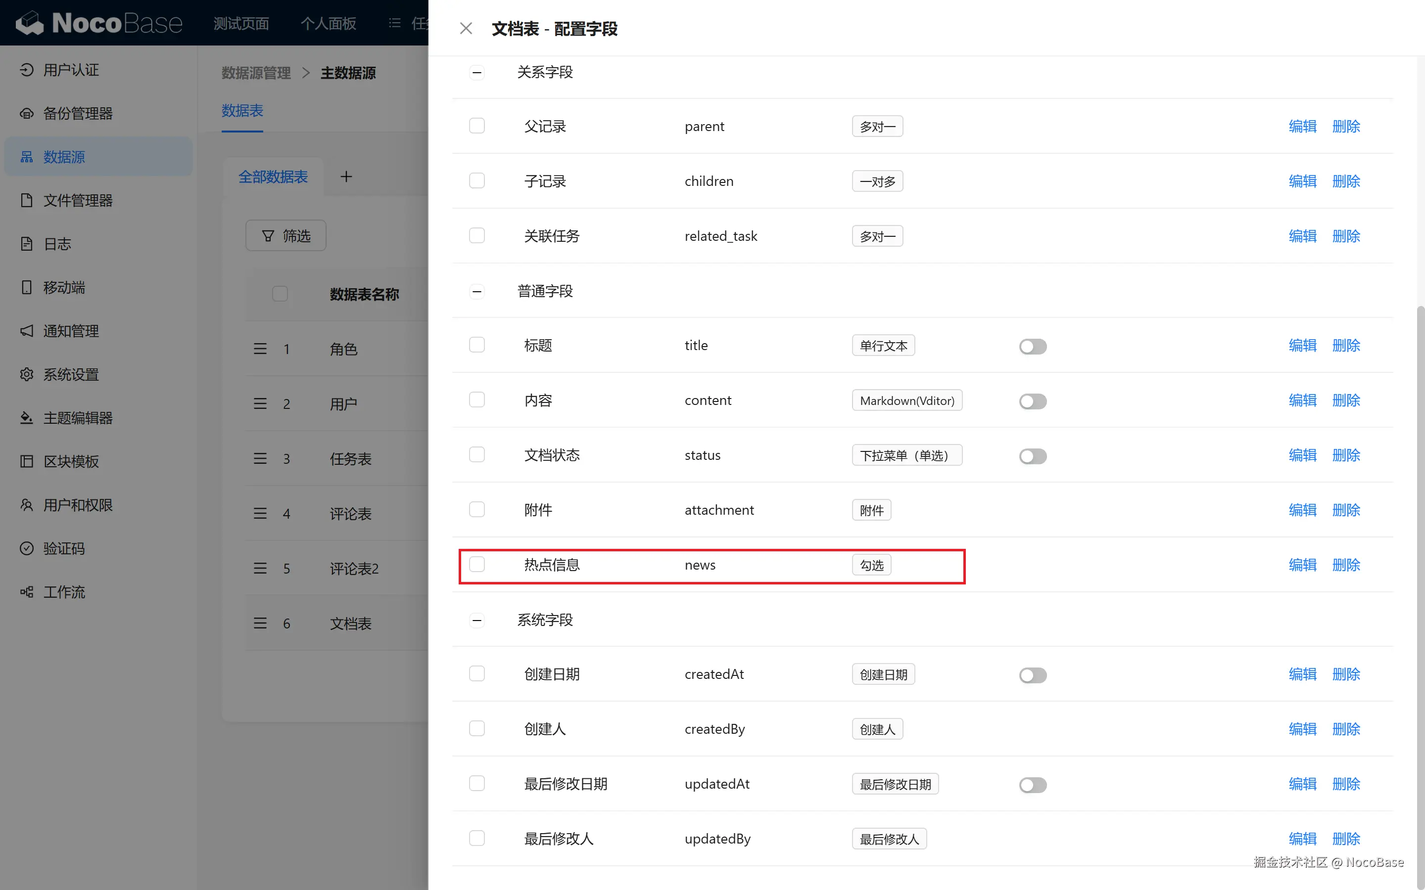Open 备份管理器 sidebar icon
This screenshot has width=1425, height=890.
click(x=27, y=114)
